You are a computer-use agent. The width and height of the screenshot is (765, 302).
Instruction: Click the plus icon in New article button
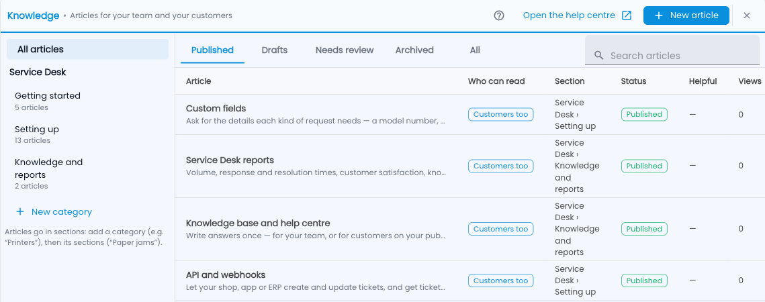click(x=659, y=15)
